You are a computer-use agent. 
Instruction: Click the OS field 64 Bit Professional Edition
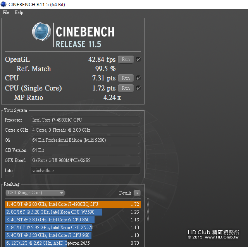(85, 140)
